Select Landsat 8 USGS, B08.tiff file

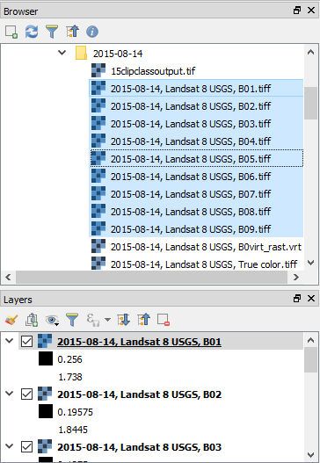(x=196, y=212)
